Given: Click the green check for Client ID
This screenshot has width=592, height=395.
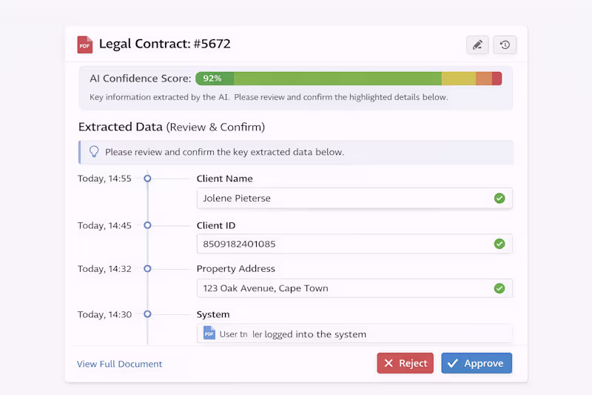Looking at the screenshot, I should pos(499,244).
